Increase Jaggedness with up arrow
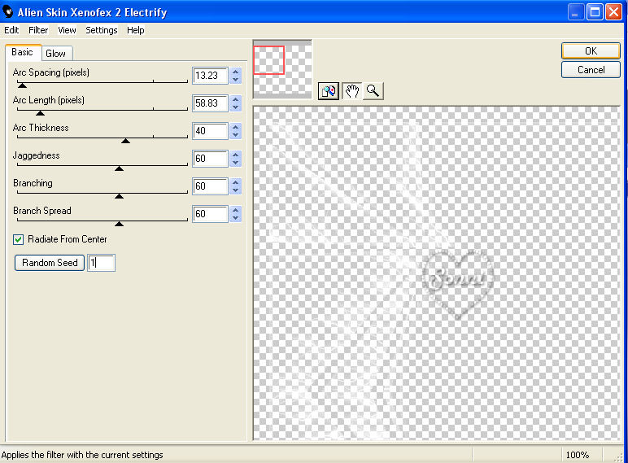 pyautogui.click(x=236, y=155)
